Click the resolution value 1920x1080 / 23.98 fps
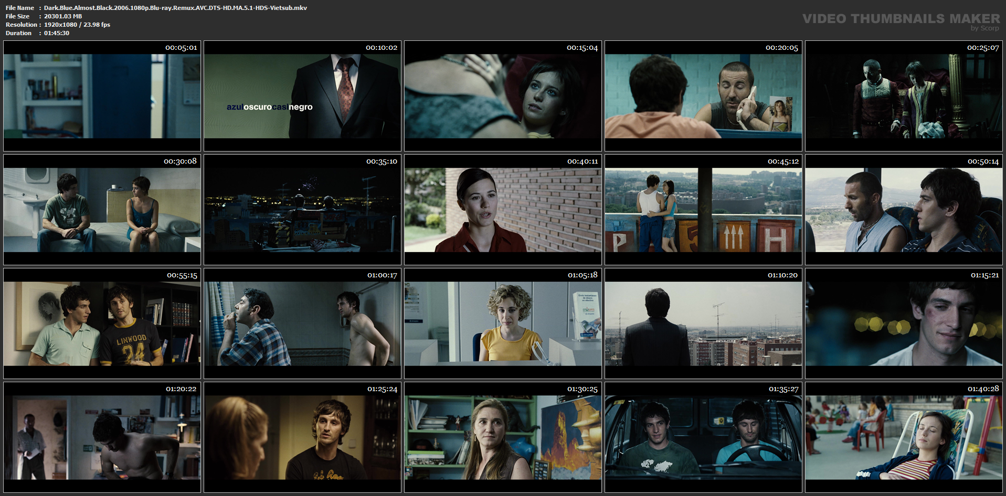 pos(77,25)
